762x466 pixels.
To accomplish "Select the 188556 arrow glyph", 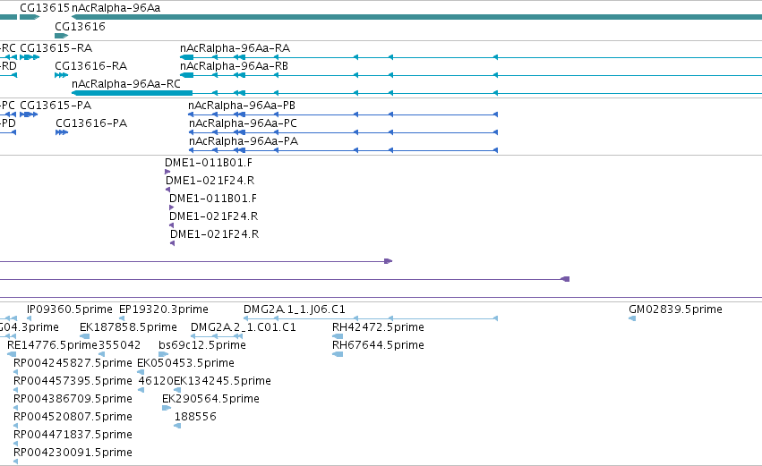I will (x=177, y=426).
